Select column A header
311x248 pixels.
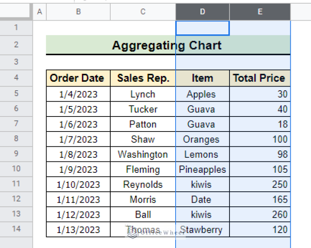[39, 12]
